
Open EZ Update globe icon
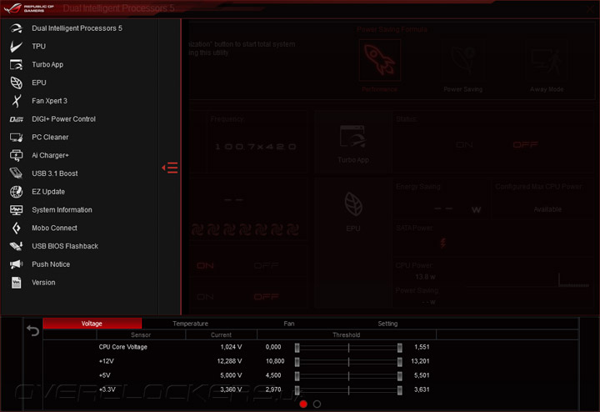[x=16, y=192]
